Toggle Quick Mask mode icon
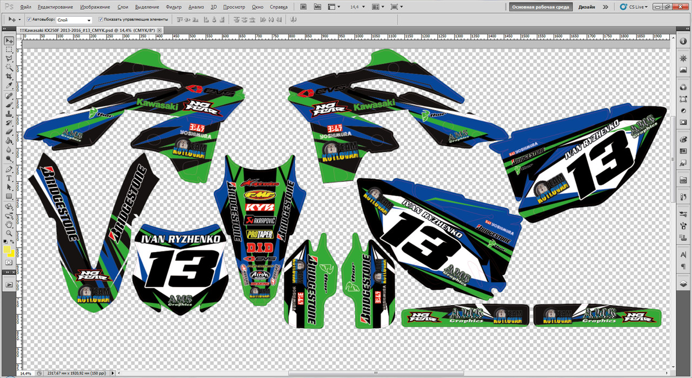This screenshot has width=692, height=378. (9, 263)
